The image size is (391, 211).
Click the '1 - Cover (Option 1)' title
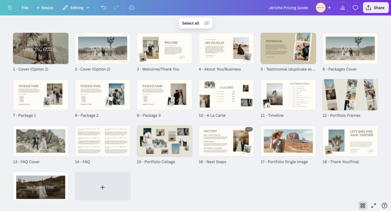(x=30, y=69)
